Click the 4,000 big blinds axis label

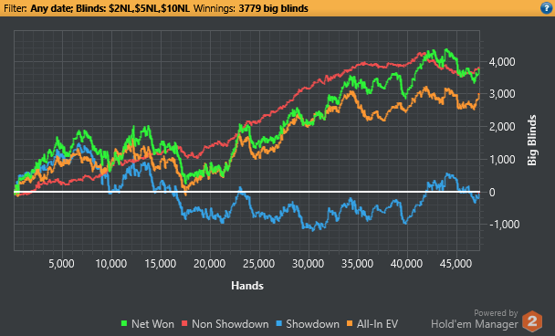pos(502,62)
